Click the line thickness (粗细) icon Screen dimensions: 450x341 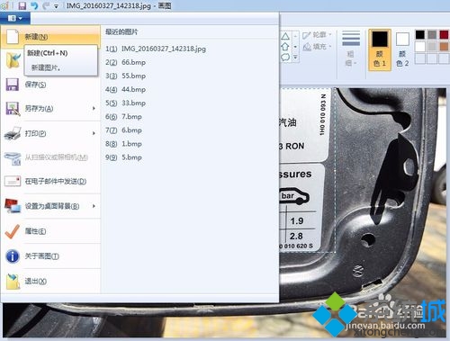point(351,38)
